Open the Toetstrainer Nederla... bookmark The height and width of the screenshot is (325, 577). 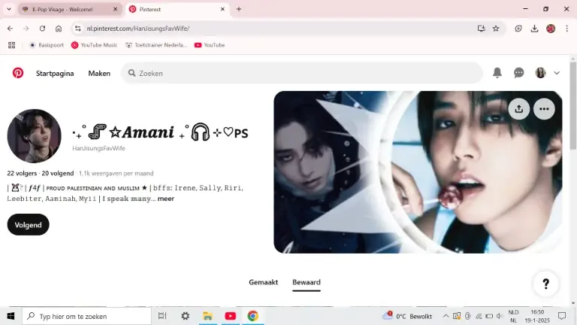click(156, 45)
